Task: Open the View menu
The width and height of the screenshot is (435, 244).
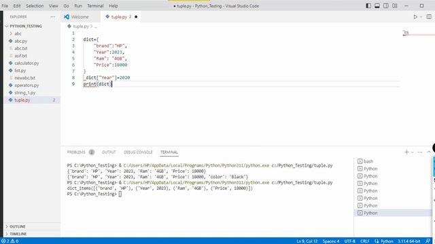Action: pyautogui.click(x=53, y=6)
